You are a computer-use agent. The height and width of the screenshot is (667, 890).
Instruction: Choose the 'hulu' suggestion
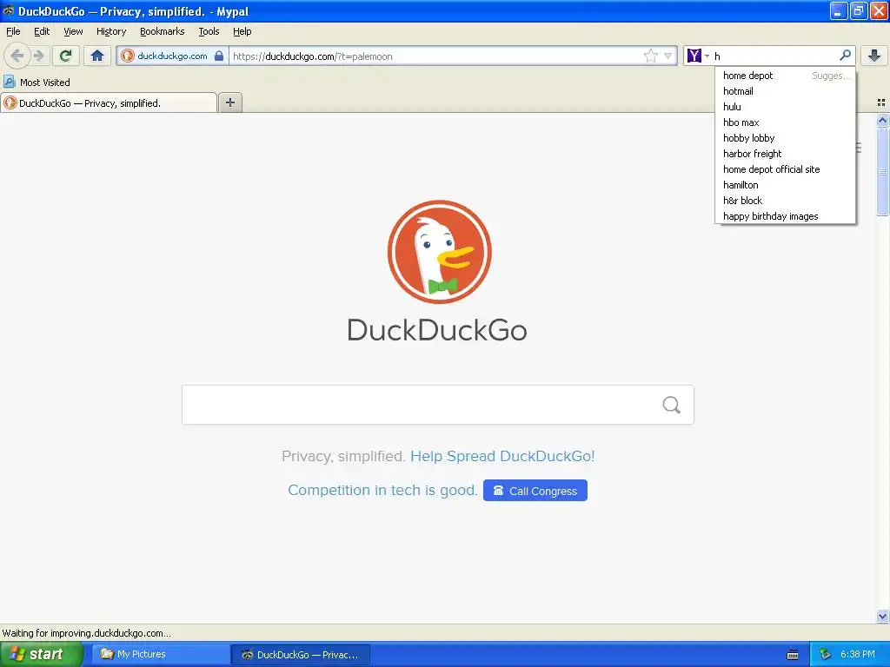785,107
